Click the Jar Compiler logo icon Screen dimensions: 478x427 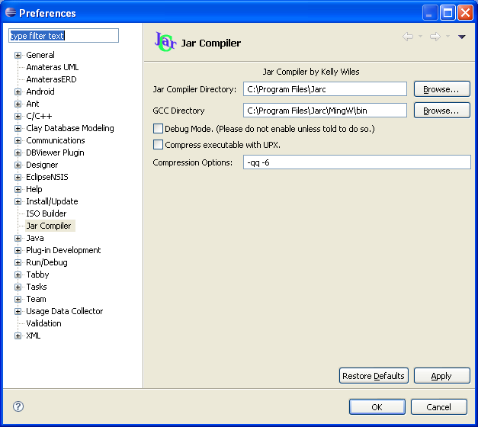click(x=165, y=42)
